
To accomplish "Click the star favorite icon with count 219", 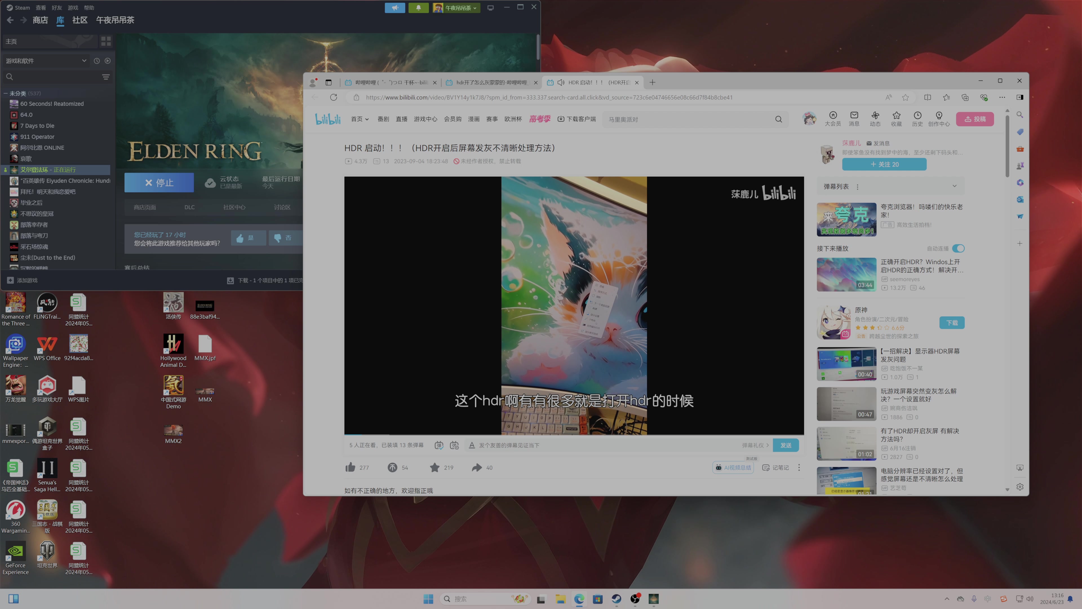I will pos(435,467).
